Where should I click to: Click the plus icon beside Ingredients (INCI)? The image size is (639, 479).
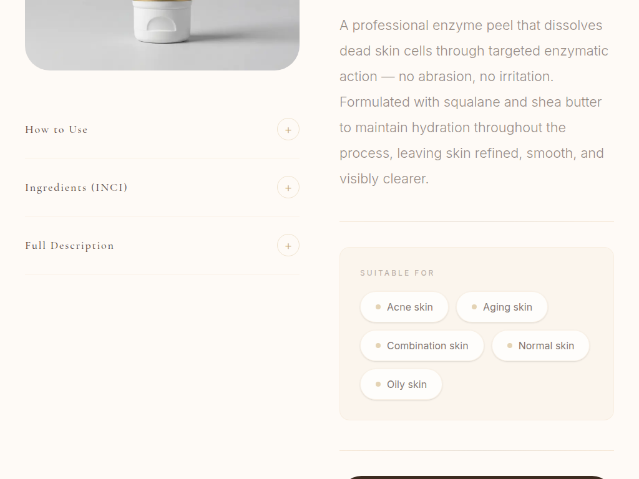pos(288,188)
